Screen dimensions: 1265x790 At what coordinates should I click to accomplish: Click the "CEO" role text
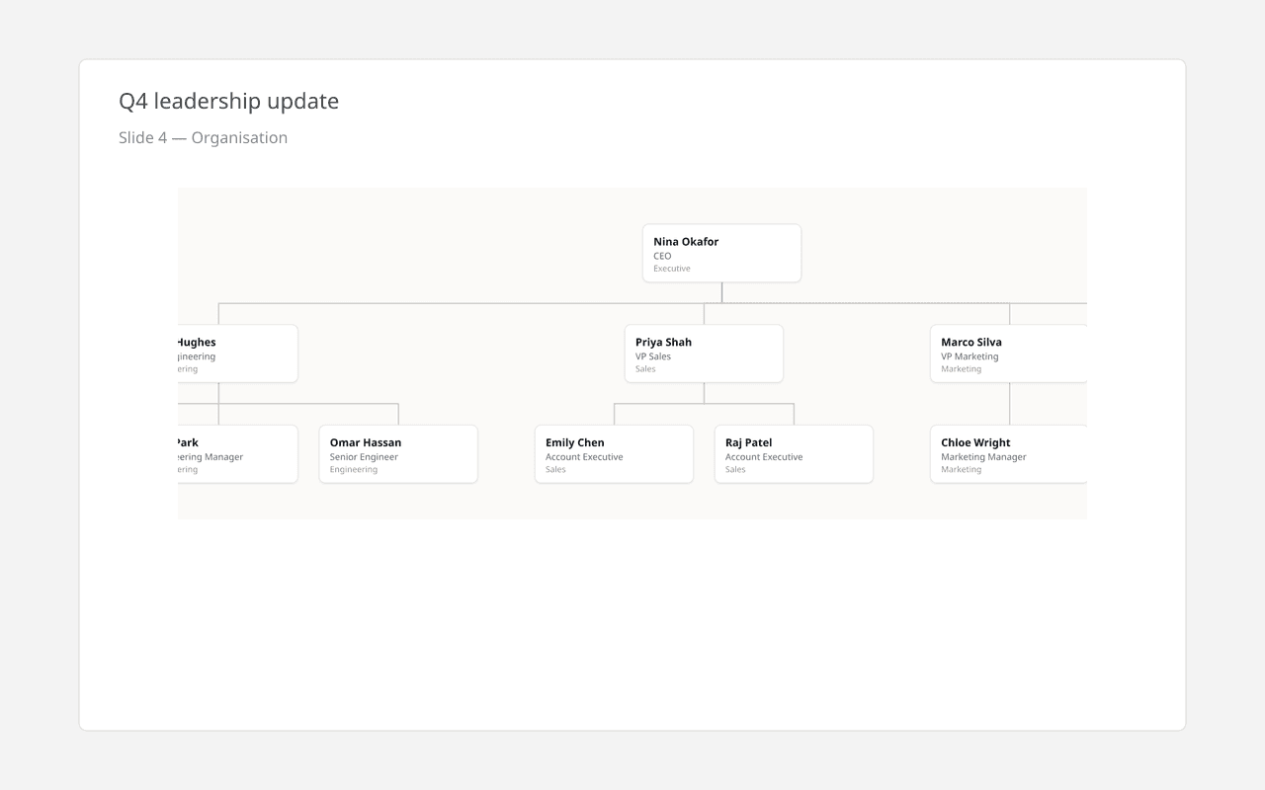[662, 256]
